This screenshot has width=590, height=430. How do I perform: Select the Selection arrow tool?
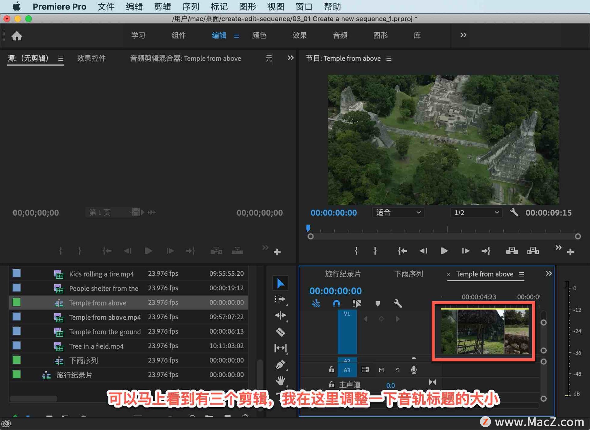[x=280, y=283]
